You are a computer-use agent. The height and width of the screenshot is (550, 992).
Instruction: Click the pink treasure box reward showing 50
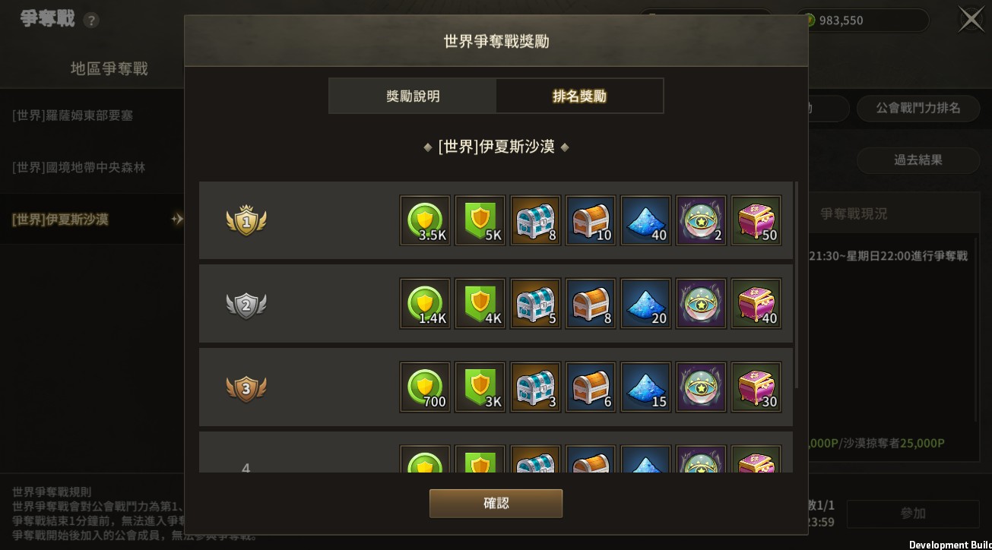(756, 220)
